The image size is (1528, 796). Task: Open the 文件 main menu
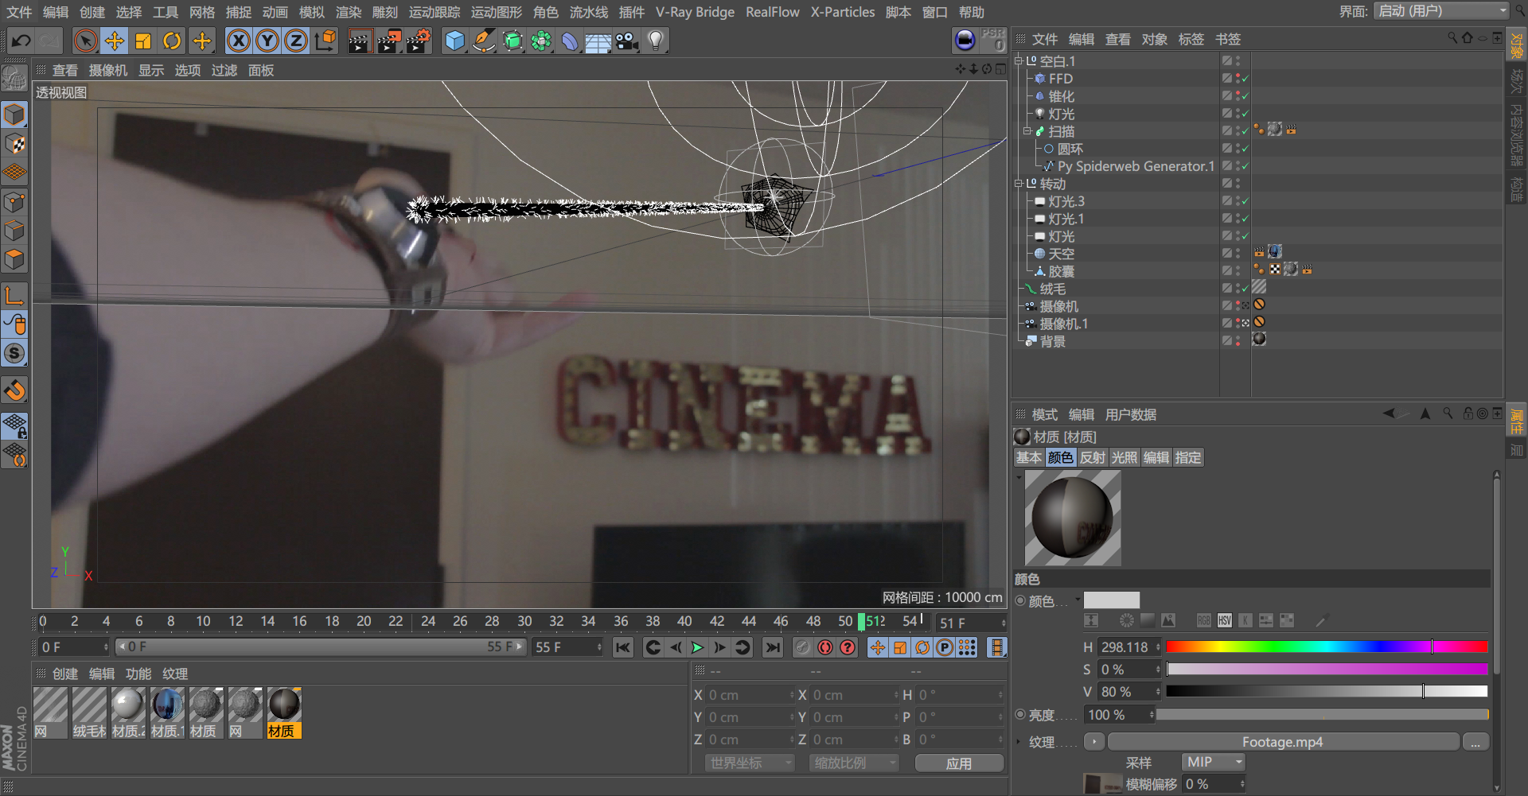click(19, 12)
